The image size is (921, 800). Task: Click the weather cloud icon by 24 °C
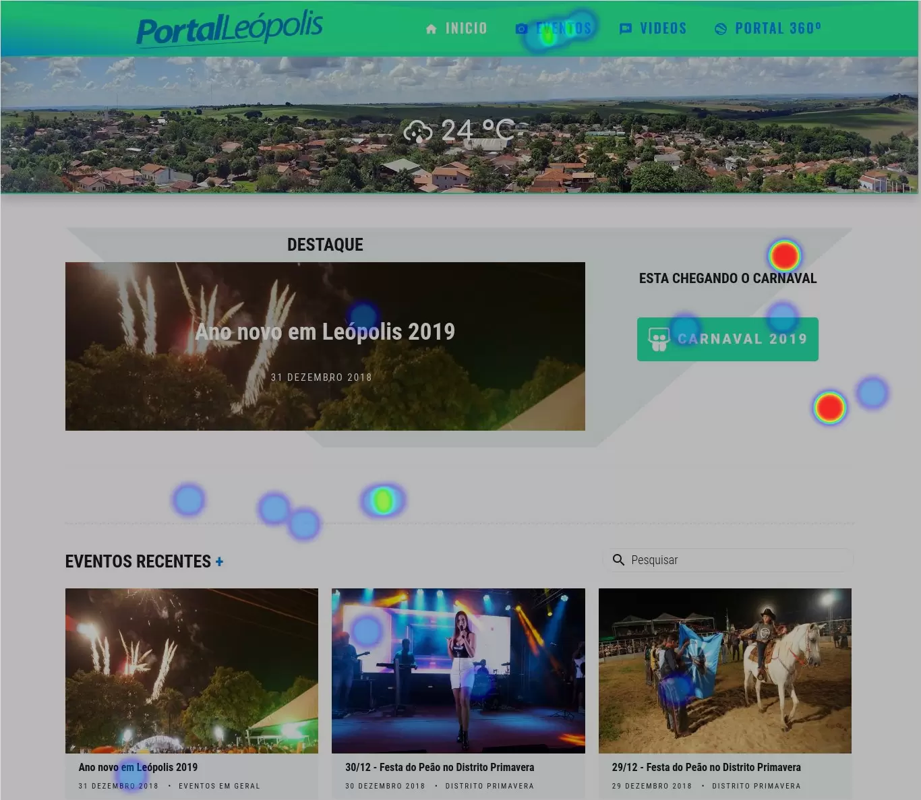pos(418,131)
